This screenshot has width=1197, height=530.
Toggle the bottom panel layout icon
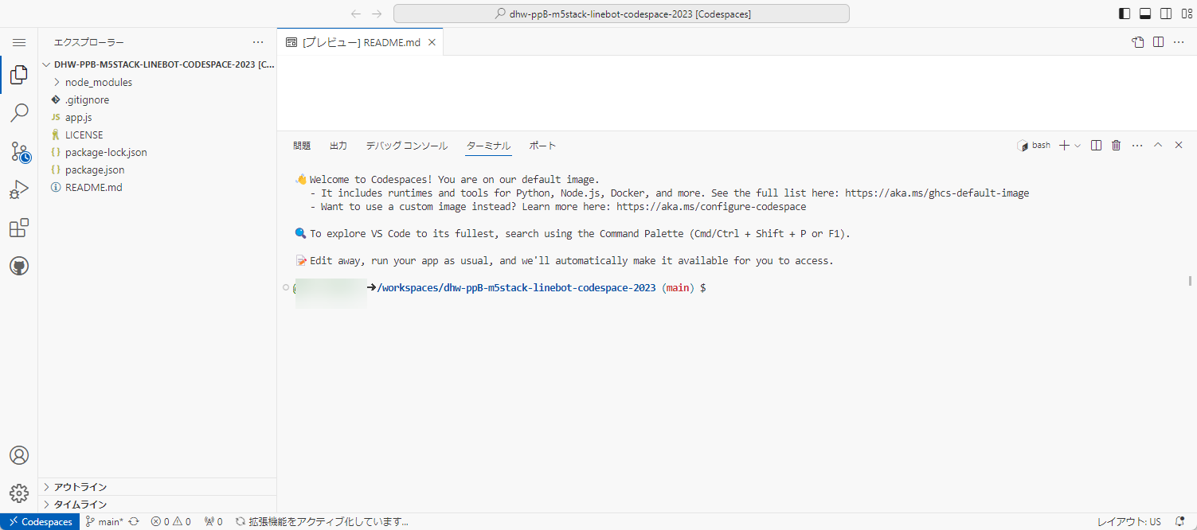[1145, 14]
